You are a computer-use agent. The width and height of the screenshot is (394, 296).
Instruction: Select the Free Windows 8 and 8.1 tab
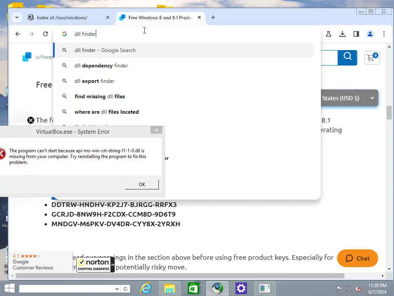pos(160,18)
